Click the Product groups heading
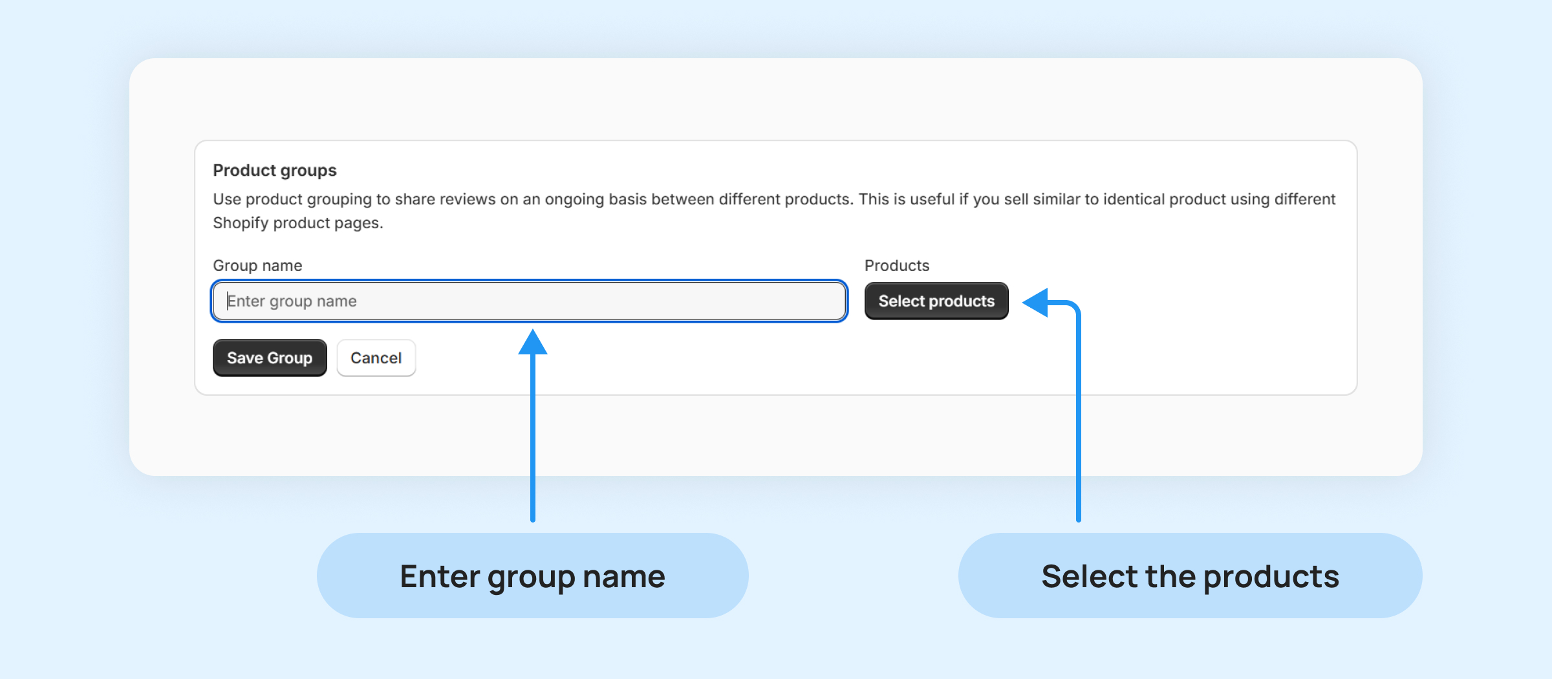The width and height of the screenshot is (1552, 679). [x=275, y=170]
